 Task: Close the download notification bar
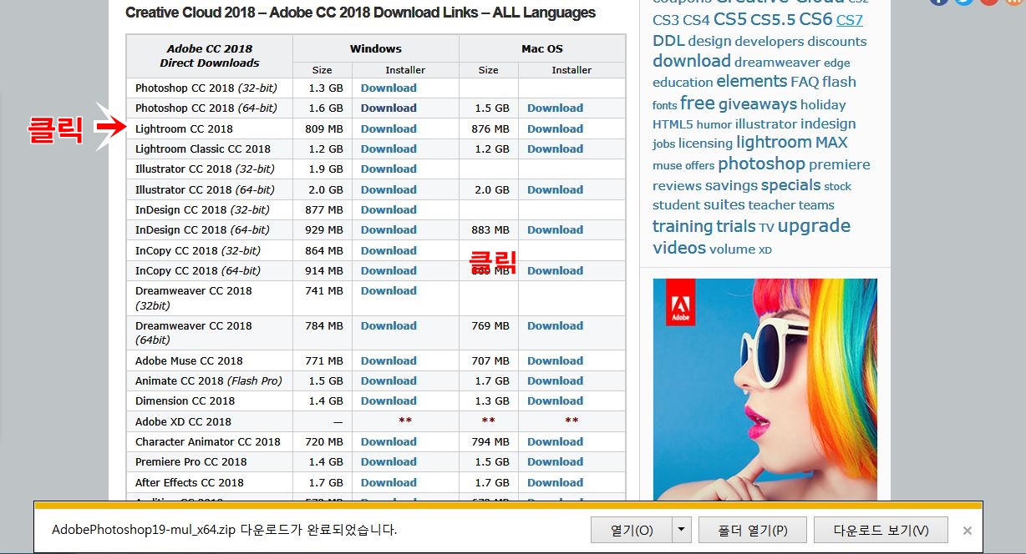967,530
